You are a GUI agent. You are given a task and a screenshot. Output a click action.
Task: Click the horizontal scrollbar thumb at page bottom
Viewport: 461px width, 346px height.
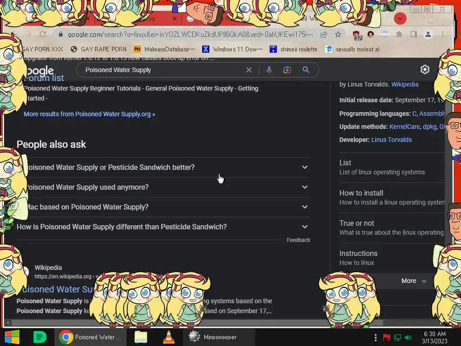tap(197, 323)
